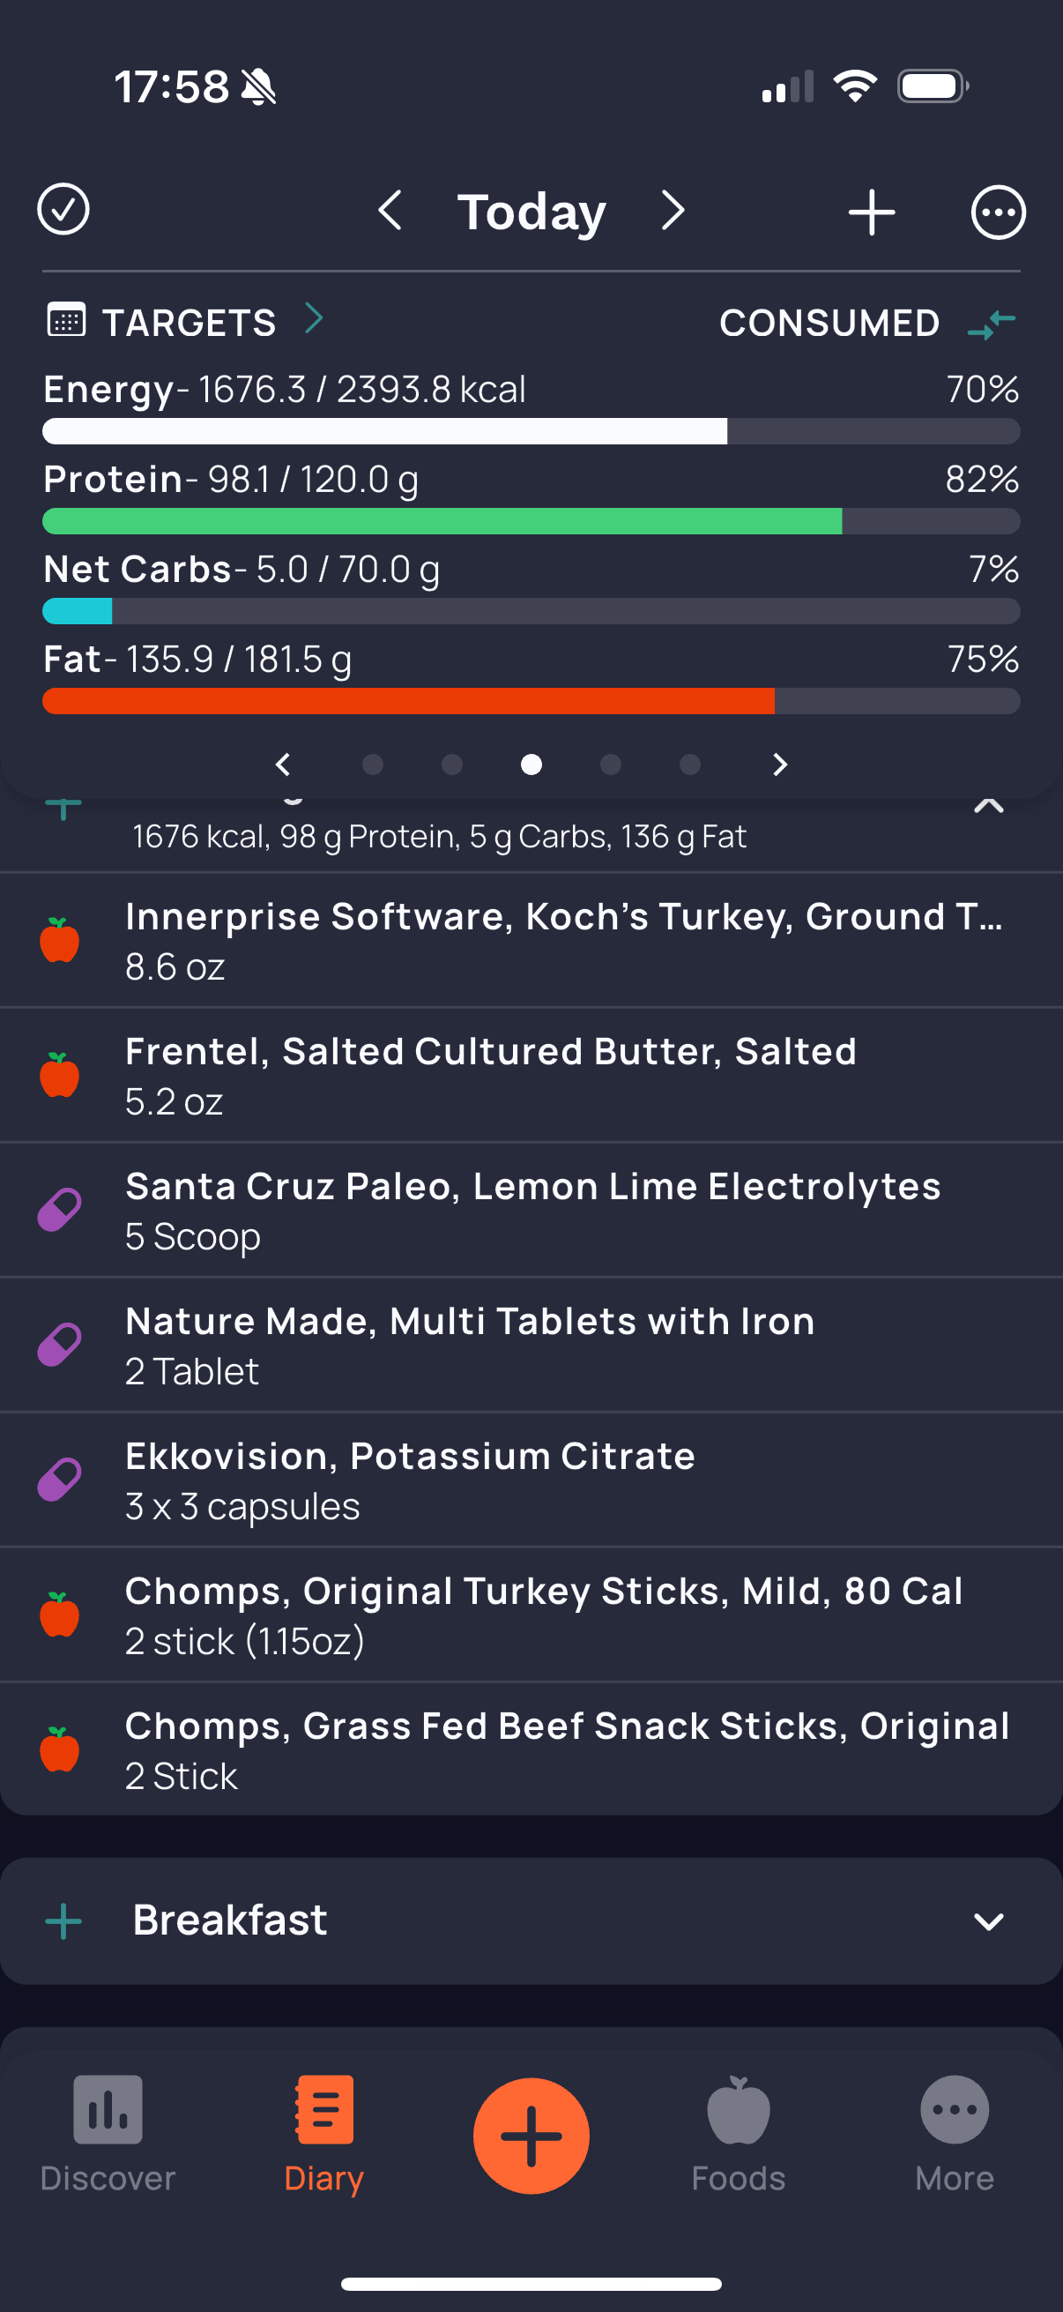This screenshot has width=1063, height=2312.
Task: Open the Targets chevron link
Action: tap(313, 317)
